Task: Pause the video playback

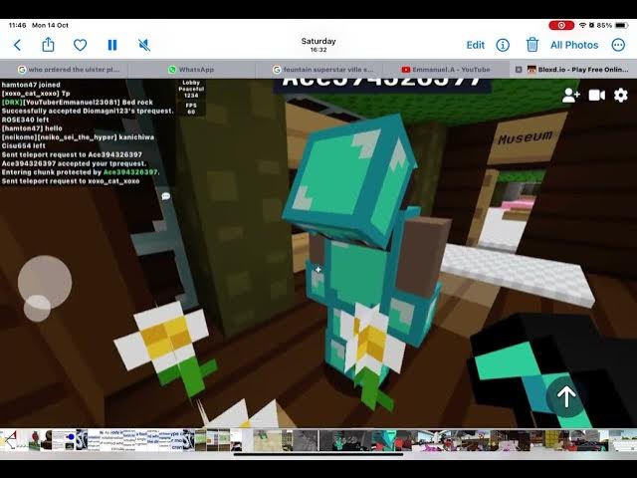Action: click(111, 45)
